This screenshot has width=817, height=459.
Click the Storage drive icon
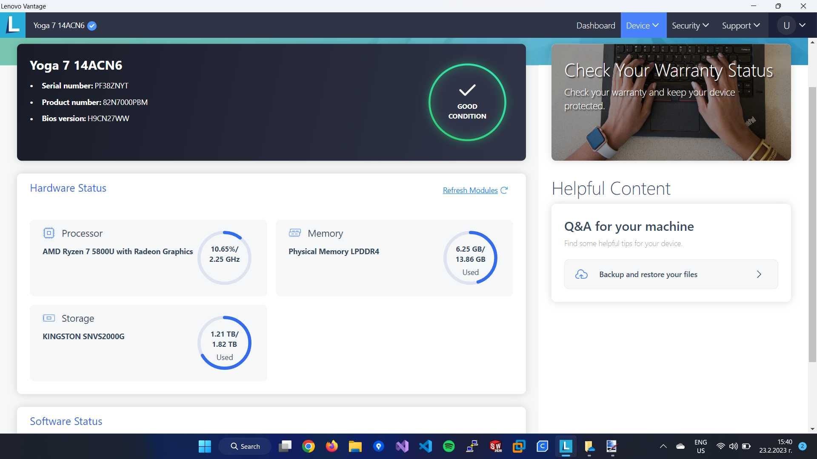[49, 318]
